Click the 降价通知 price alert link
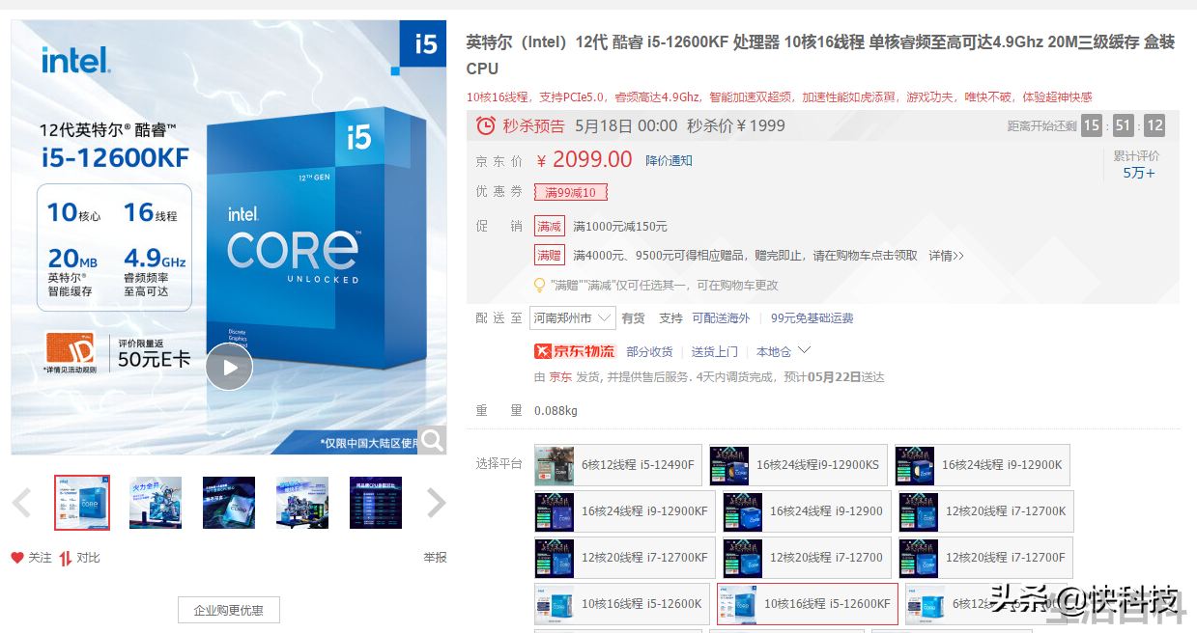This screenshot has height=633, width=1197. coord(669,161)
